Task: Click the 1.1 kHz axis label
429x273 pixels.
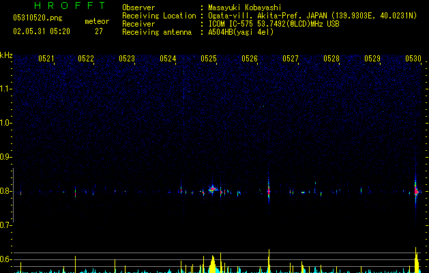Action: click(x=6, y=89)
